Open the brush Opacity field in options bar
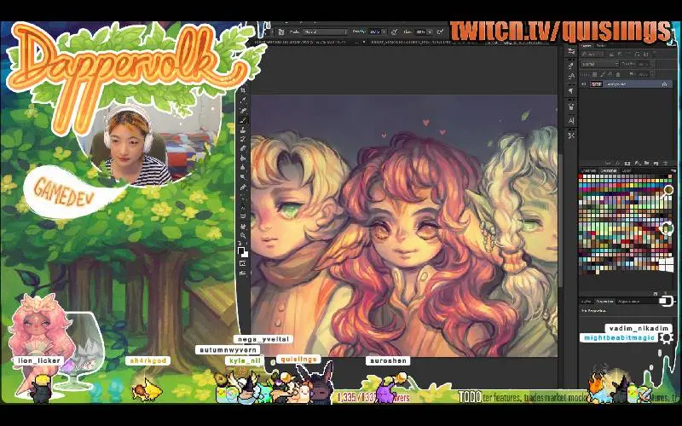The height and width of the screenshot is (426, 682). click(376, 32)
